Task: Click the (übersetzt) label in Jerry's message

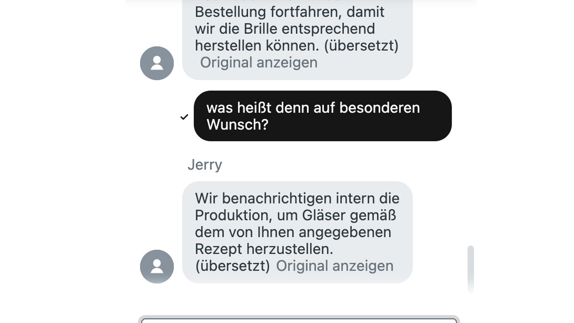Action: (232, 266)
